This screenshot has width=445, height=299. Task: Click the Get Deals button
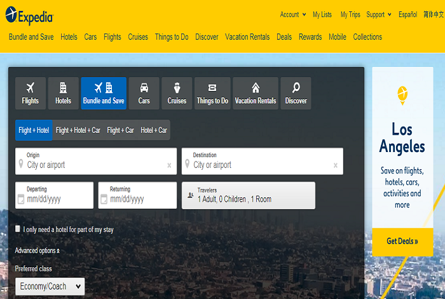[402, 242]
